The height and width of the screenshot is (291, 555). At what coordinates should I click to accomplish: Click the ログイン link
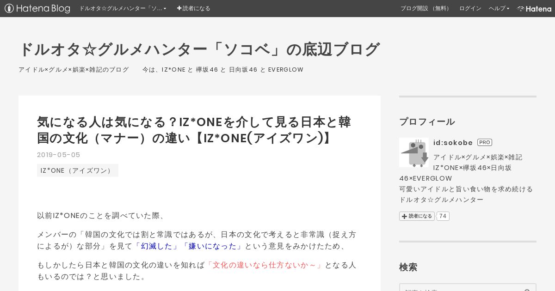[470, 8]
